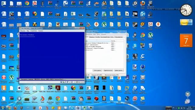Click the volume icon in the system tray
The image size is (195, 110).
pos(182,108)
